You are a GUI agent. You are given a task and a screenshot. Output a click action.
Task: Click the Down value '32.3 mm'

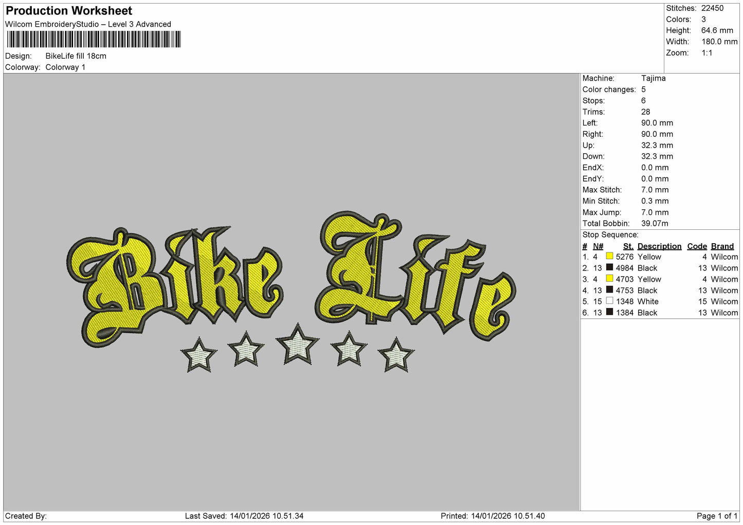point(657,156)
